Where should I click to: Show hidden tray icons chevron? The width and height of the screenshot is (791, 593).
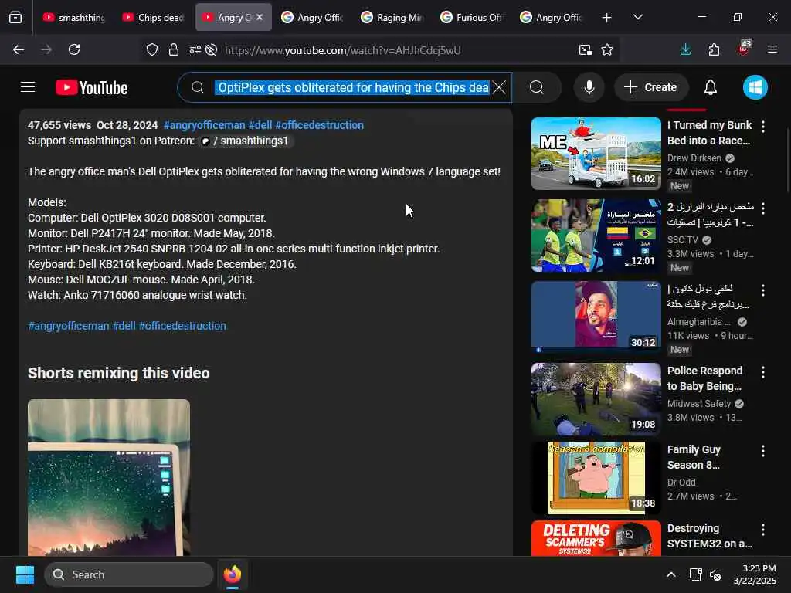point(671,574)
